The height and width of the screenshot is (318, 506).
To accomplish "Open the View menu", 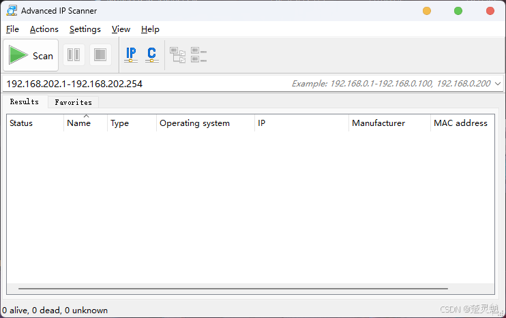I will (x=121, y=29).
